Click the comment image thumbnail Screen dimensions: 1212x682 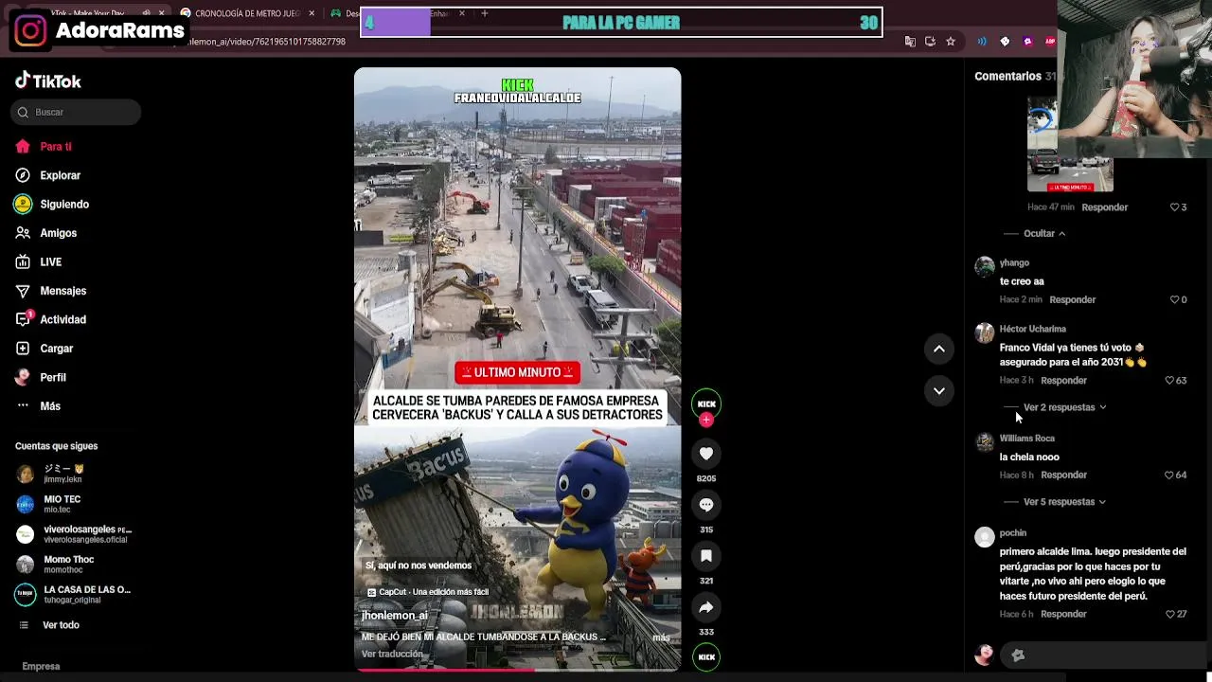click(1070, 144)
